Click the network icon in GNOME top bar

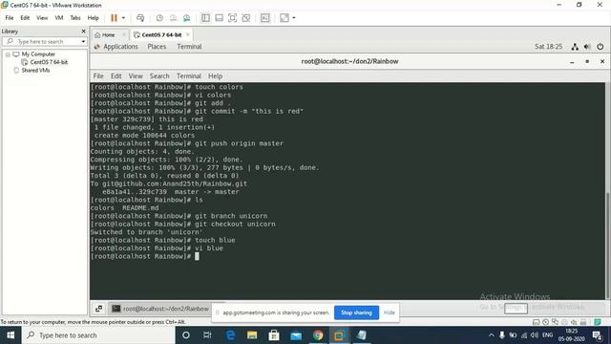coord(575,47)
